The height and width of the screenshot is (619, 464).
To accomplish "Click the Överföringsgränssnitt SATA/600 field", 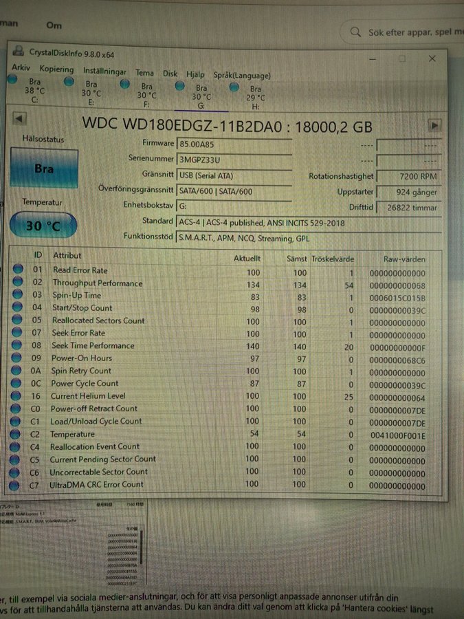I will (x=234, y=191).
